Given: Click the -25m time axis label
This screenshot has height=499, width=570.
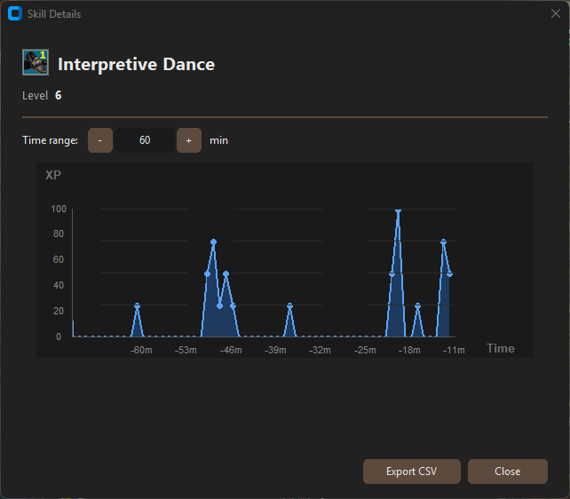Looking at the screenshot, I should click(x=365, y=350).
